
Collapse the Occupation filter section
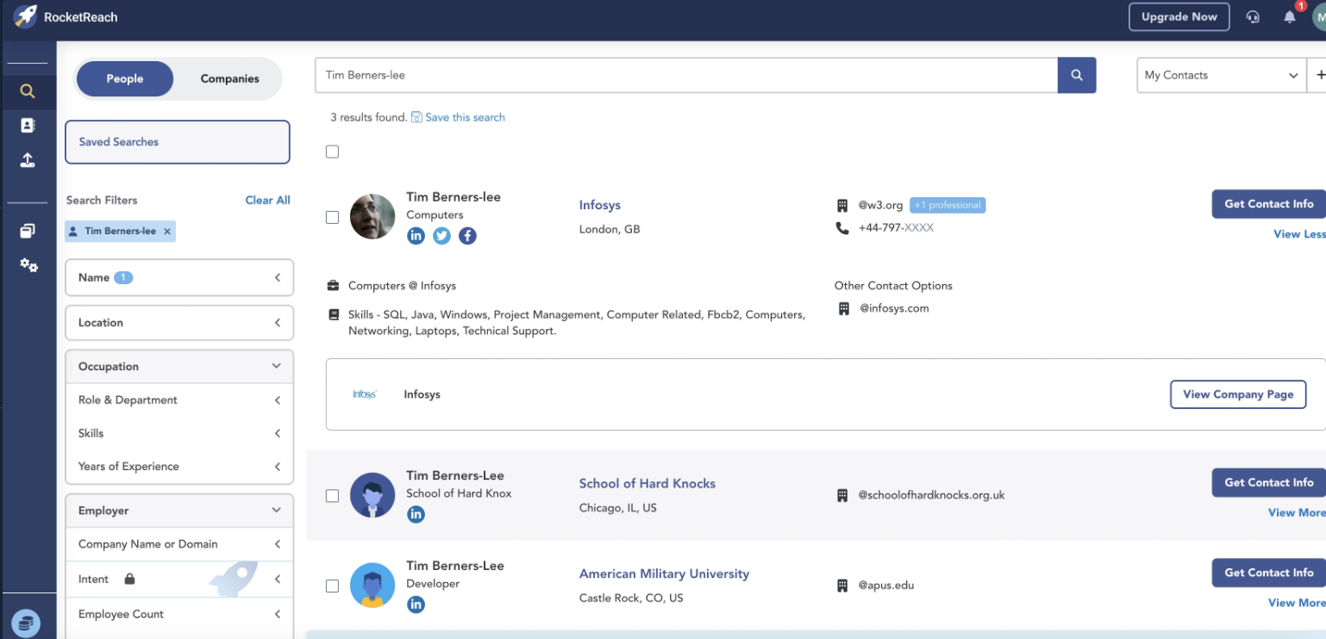(x=179, y=366)
